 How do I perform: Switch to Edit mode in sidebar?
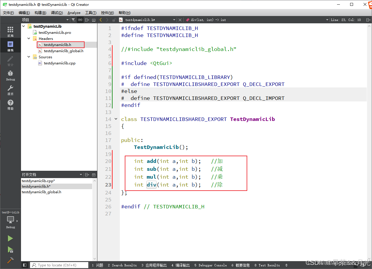point(10,46)
